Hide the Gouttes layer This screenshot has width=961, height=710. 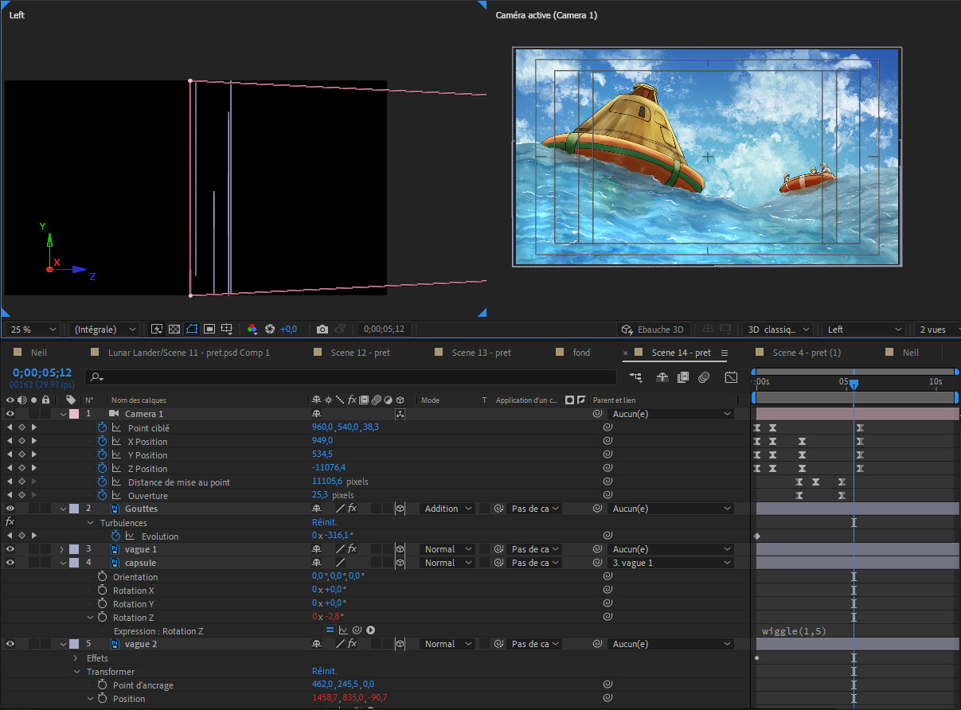tap(10, 509)
